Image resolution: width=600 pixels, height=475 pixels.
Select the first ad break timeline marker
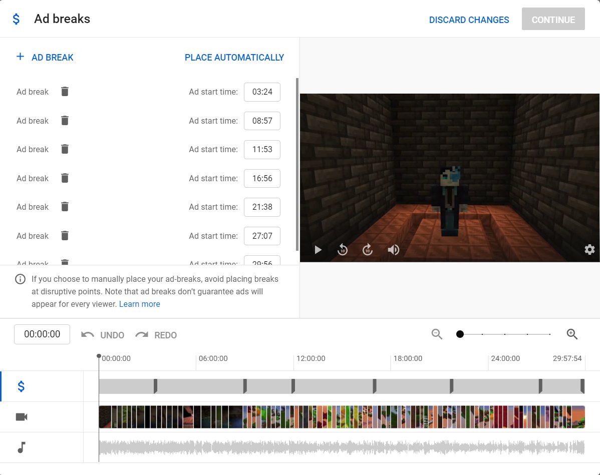point(155,386)
